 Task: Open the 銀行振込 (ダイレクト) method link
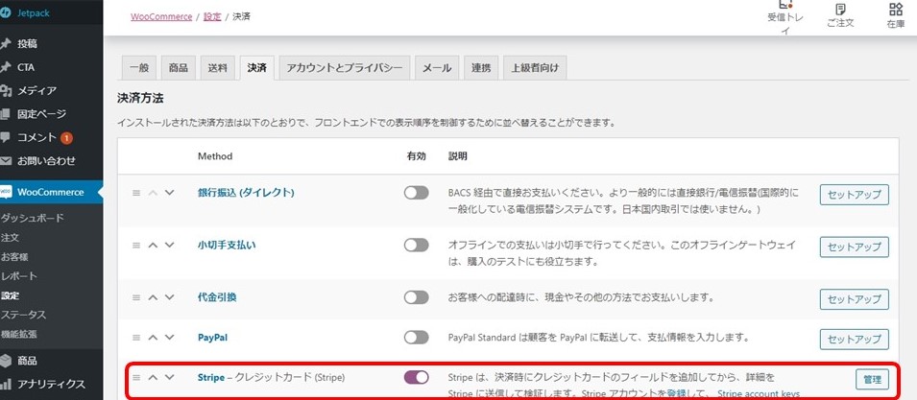[246, 193]
